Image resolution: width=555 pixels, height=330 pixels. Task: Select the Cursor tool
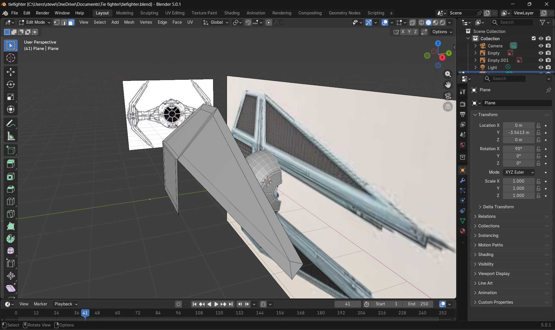[x=11, y=58]
